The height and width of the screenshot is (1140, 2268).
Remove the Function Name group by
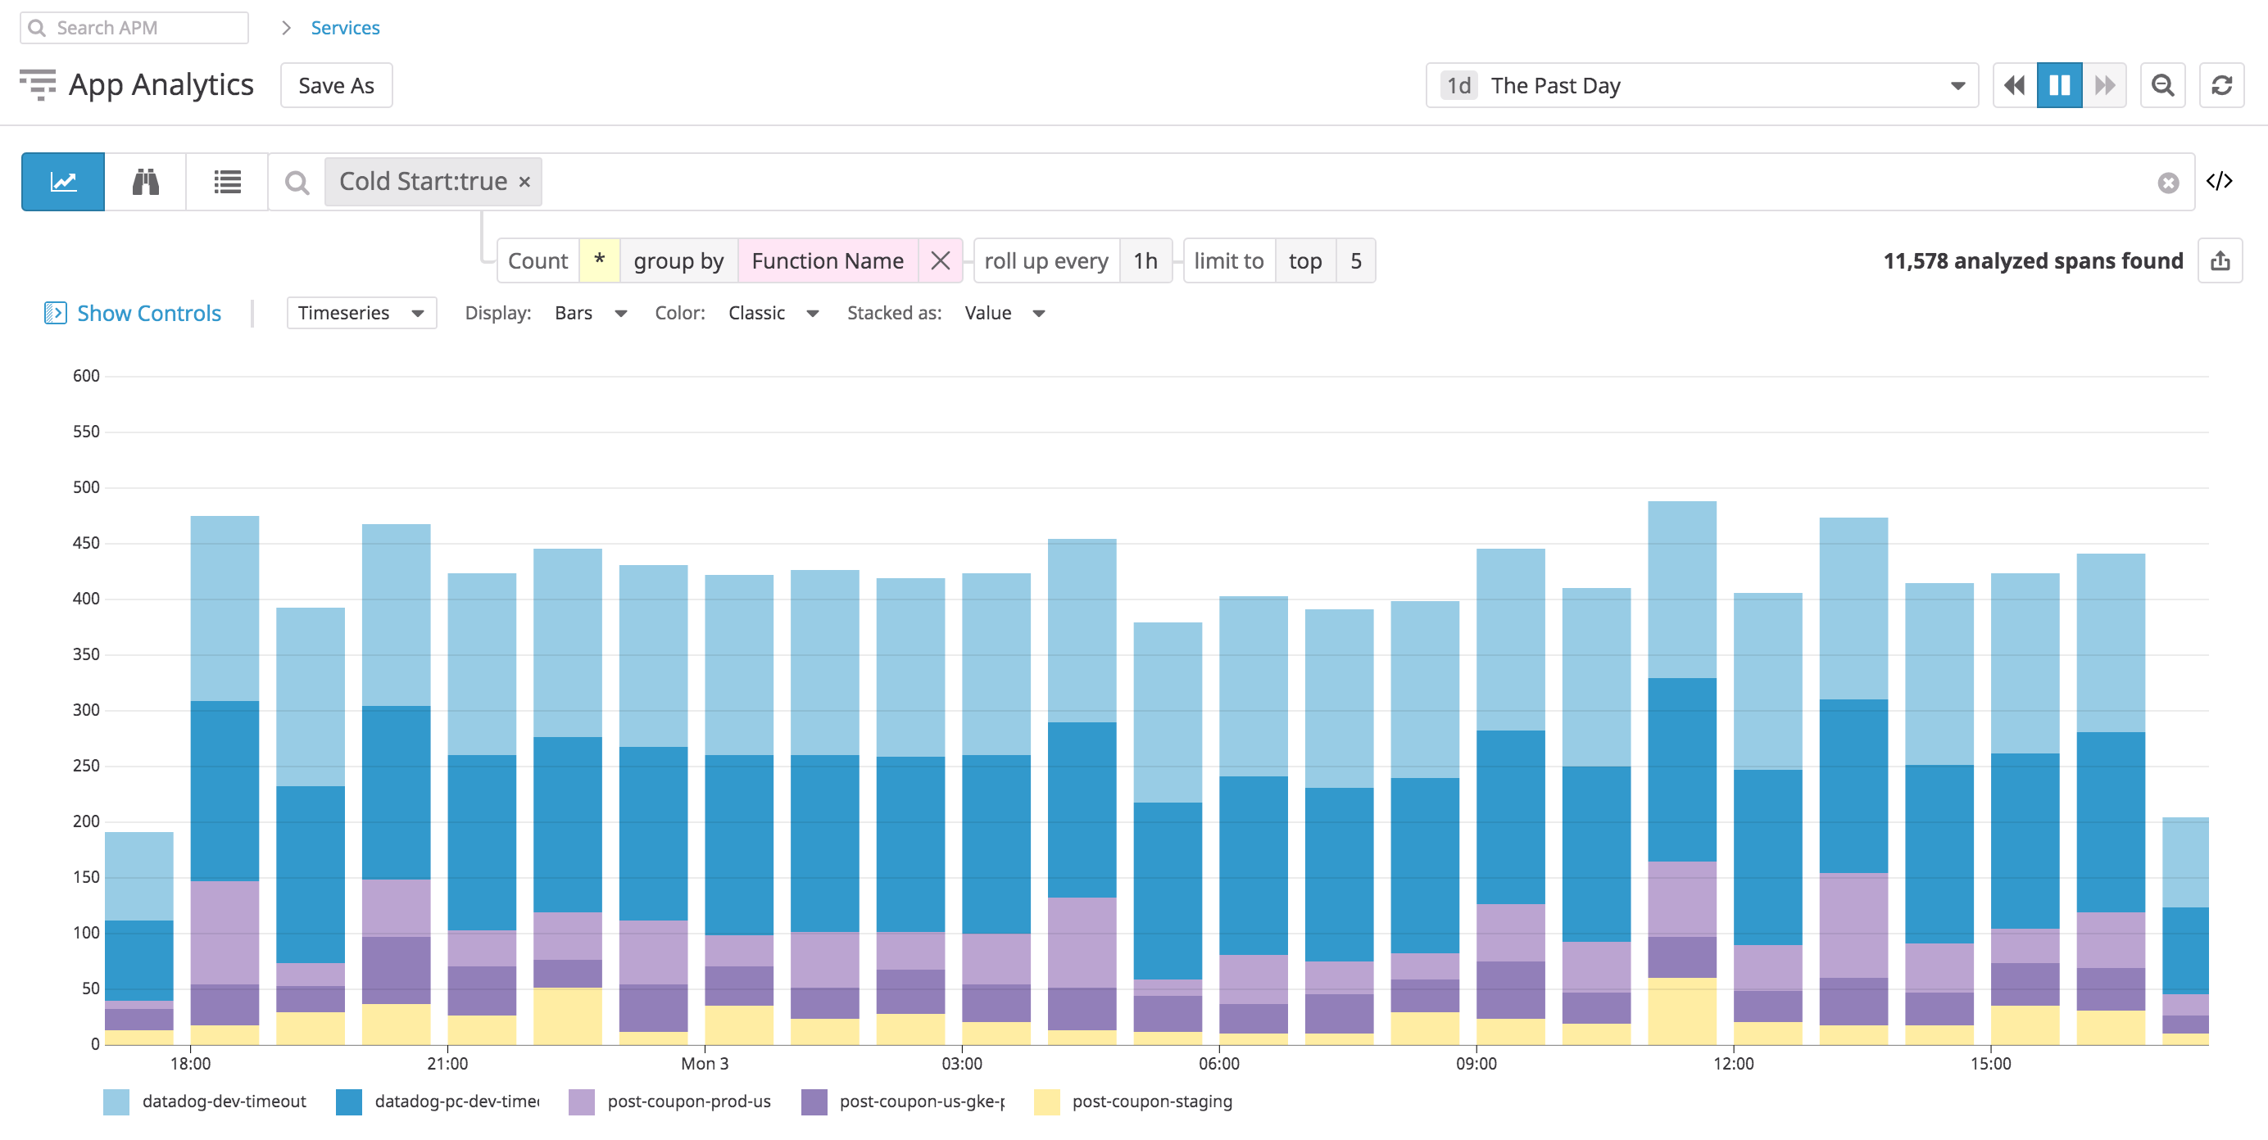click(941, 260)
